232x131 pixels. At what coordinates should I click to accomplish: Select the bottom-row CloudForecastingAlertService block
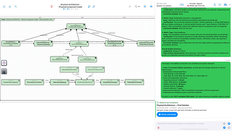(85, 82)
